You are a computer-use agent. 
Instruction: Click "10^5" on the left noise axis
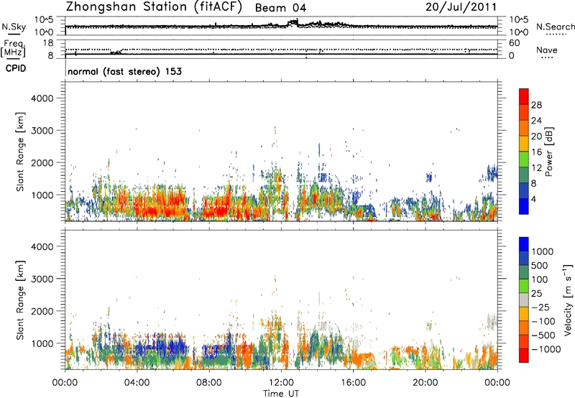click(44, 20)
